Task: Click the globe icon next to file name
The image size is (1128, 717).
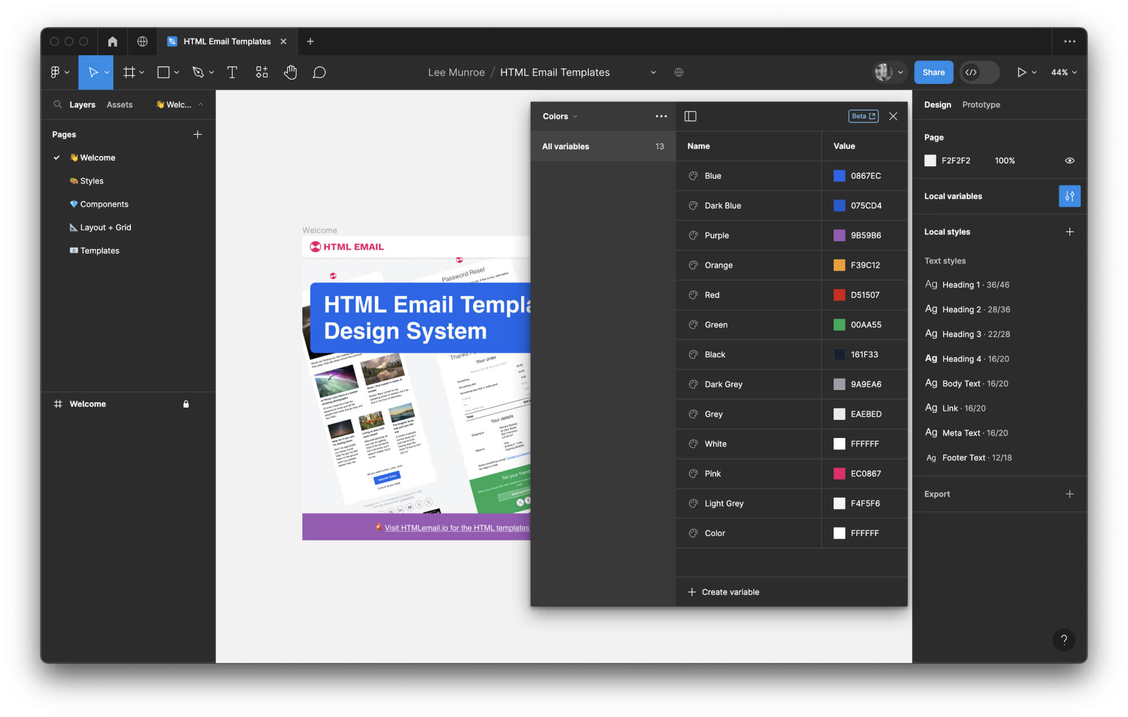Action: click(679, 72)
